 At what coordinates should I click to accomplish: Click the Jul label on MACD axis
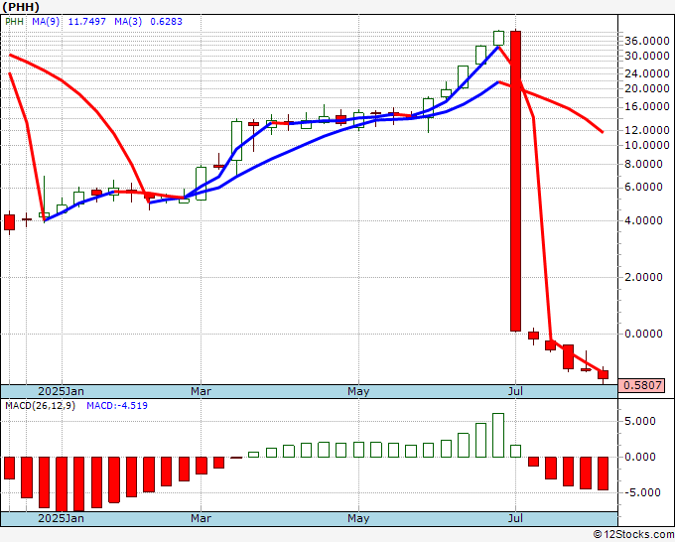tap(515, 518)
